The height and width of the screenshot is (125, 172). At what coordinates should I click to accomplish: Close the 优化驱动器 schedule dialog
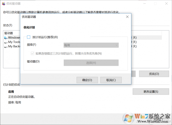pos(127,17)
